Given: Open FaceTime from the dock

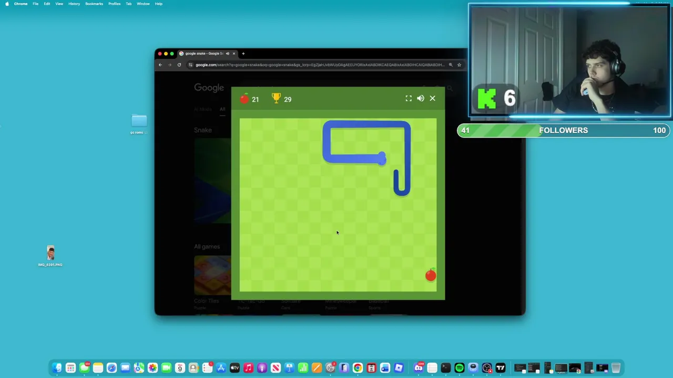Looking at the screenshot, I should tap(166, 367).
